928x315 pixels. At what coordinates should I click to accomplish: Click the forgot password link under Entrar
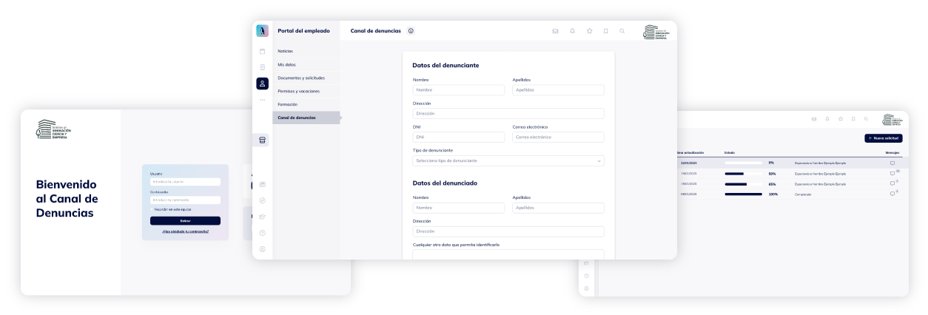point(185,231)
